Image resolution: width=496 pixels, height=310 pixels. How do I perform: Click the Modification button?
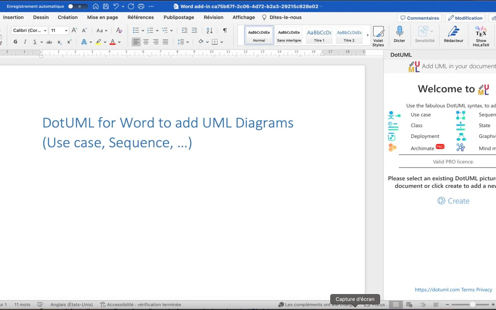point(465,18)
